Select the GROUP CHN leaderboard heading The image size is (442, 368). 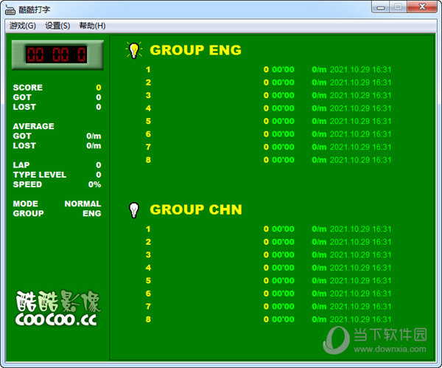195,209
